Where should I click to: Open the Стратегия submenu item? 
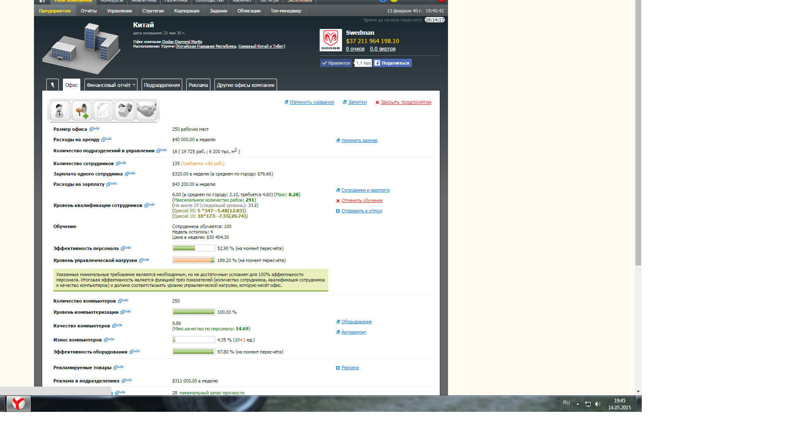(x=153, y=11)
